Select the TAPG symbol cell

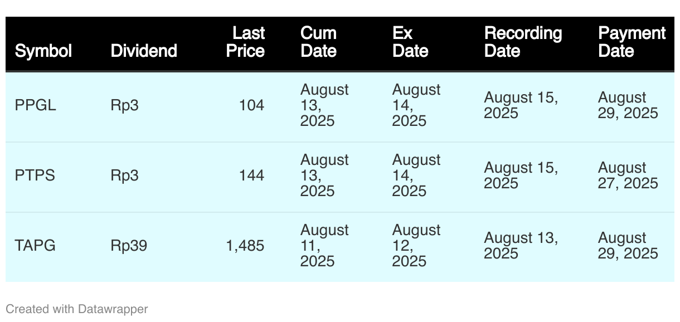click(x=35, y=246)
